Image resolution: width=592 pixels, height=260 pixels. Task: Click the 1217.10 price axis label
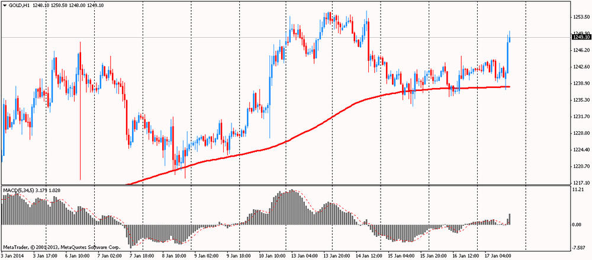point(581,183)
